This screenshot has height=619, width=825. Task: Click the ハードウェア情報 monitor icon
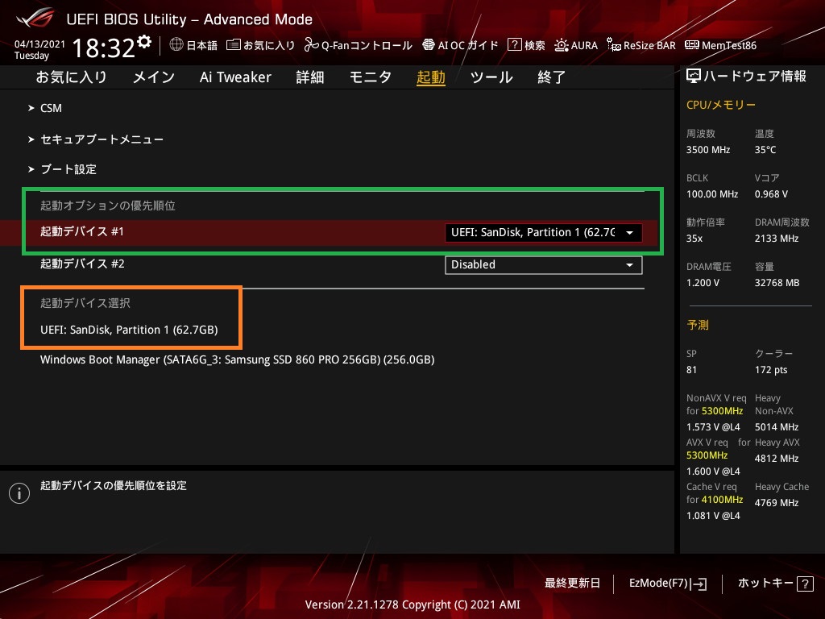pos(694,77)
